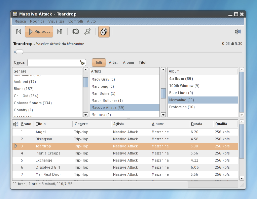Select artist Macy Gray (1)
The width and height of the screenshot is (257, 199).
click(125, 79)
